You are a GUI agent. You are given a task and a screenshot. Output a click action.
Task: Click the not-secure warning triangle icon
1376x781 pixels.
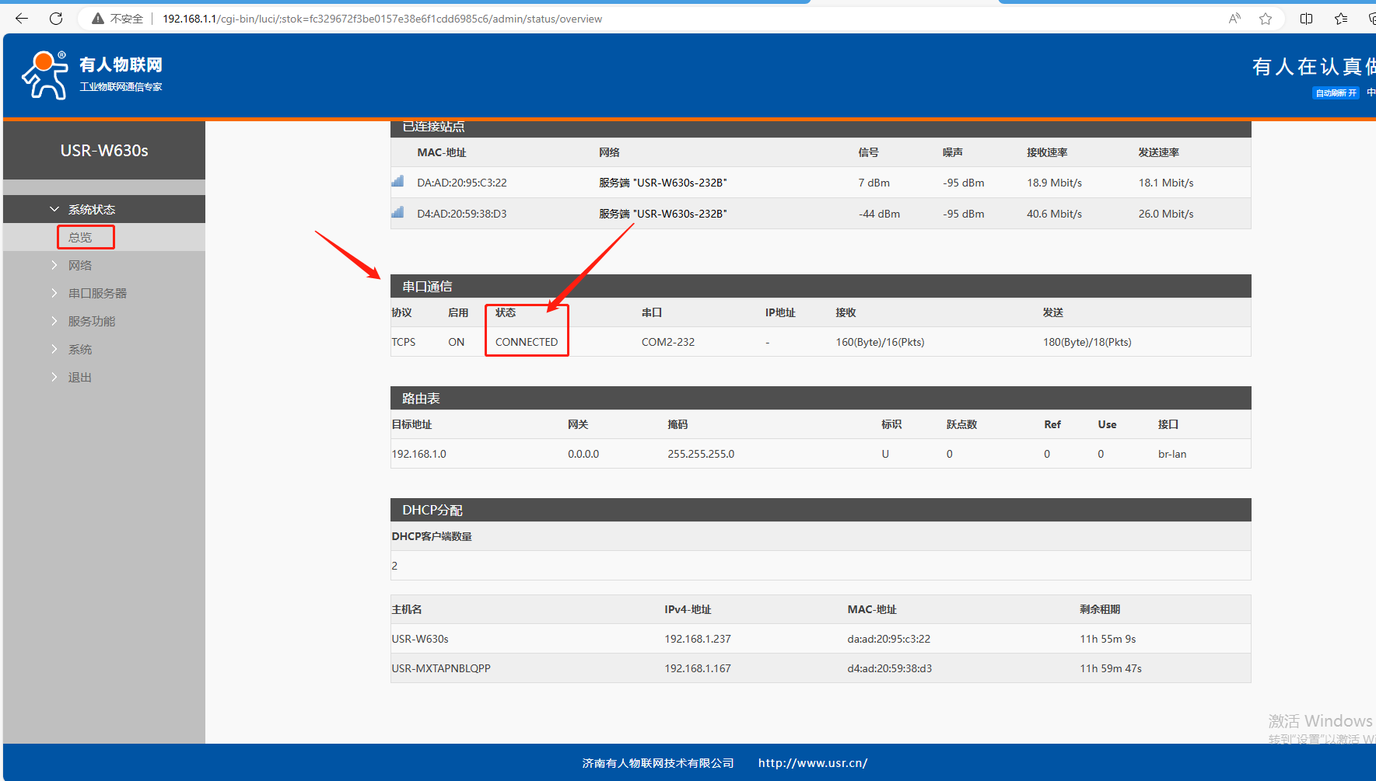pyautogui.click(x=98, y=19)
